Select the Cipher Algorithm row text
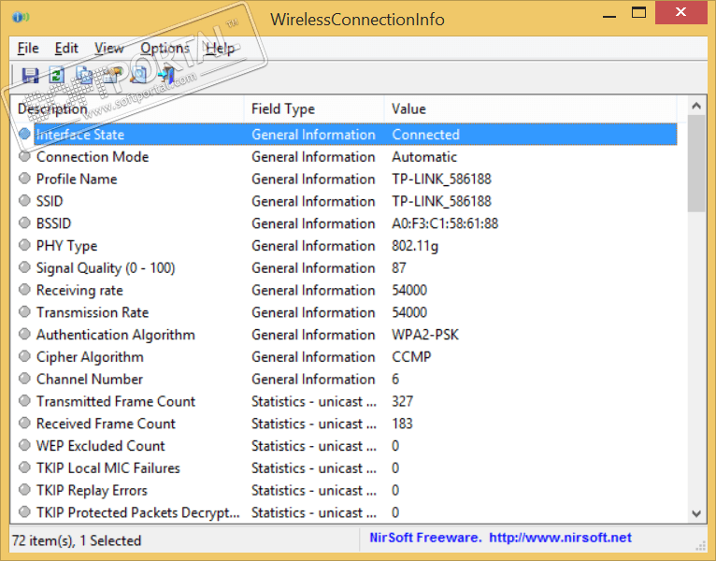 tap(90, 357)
